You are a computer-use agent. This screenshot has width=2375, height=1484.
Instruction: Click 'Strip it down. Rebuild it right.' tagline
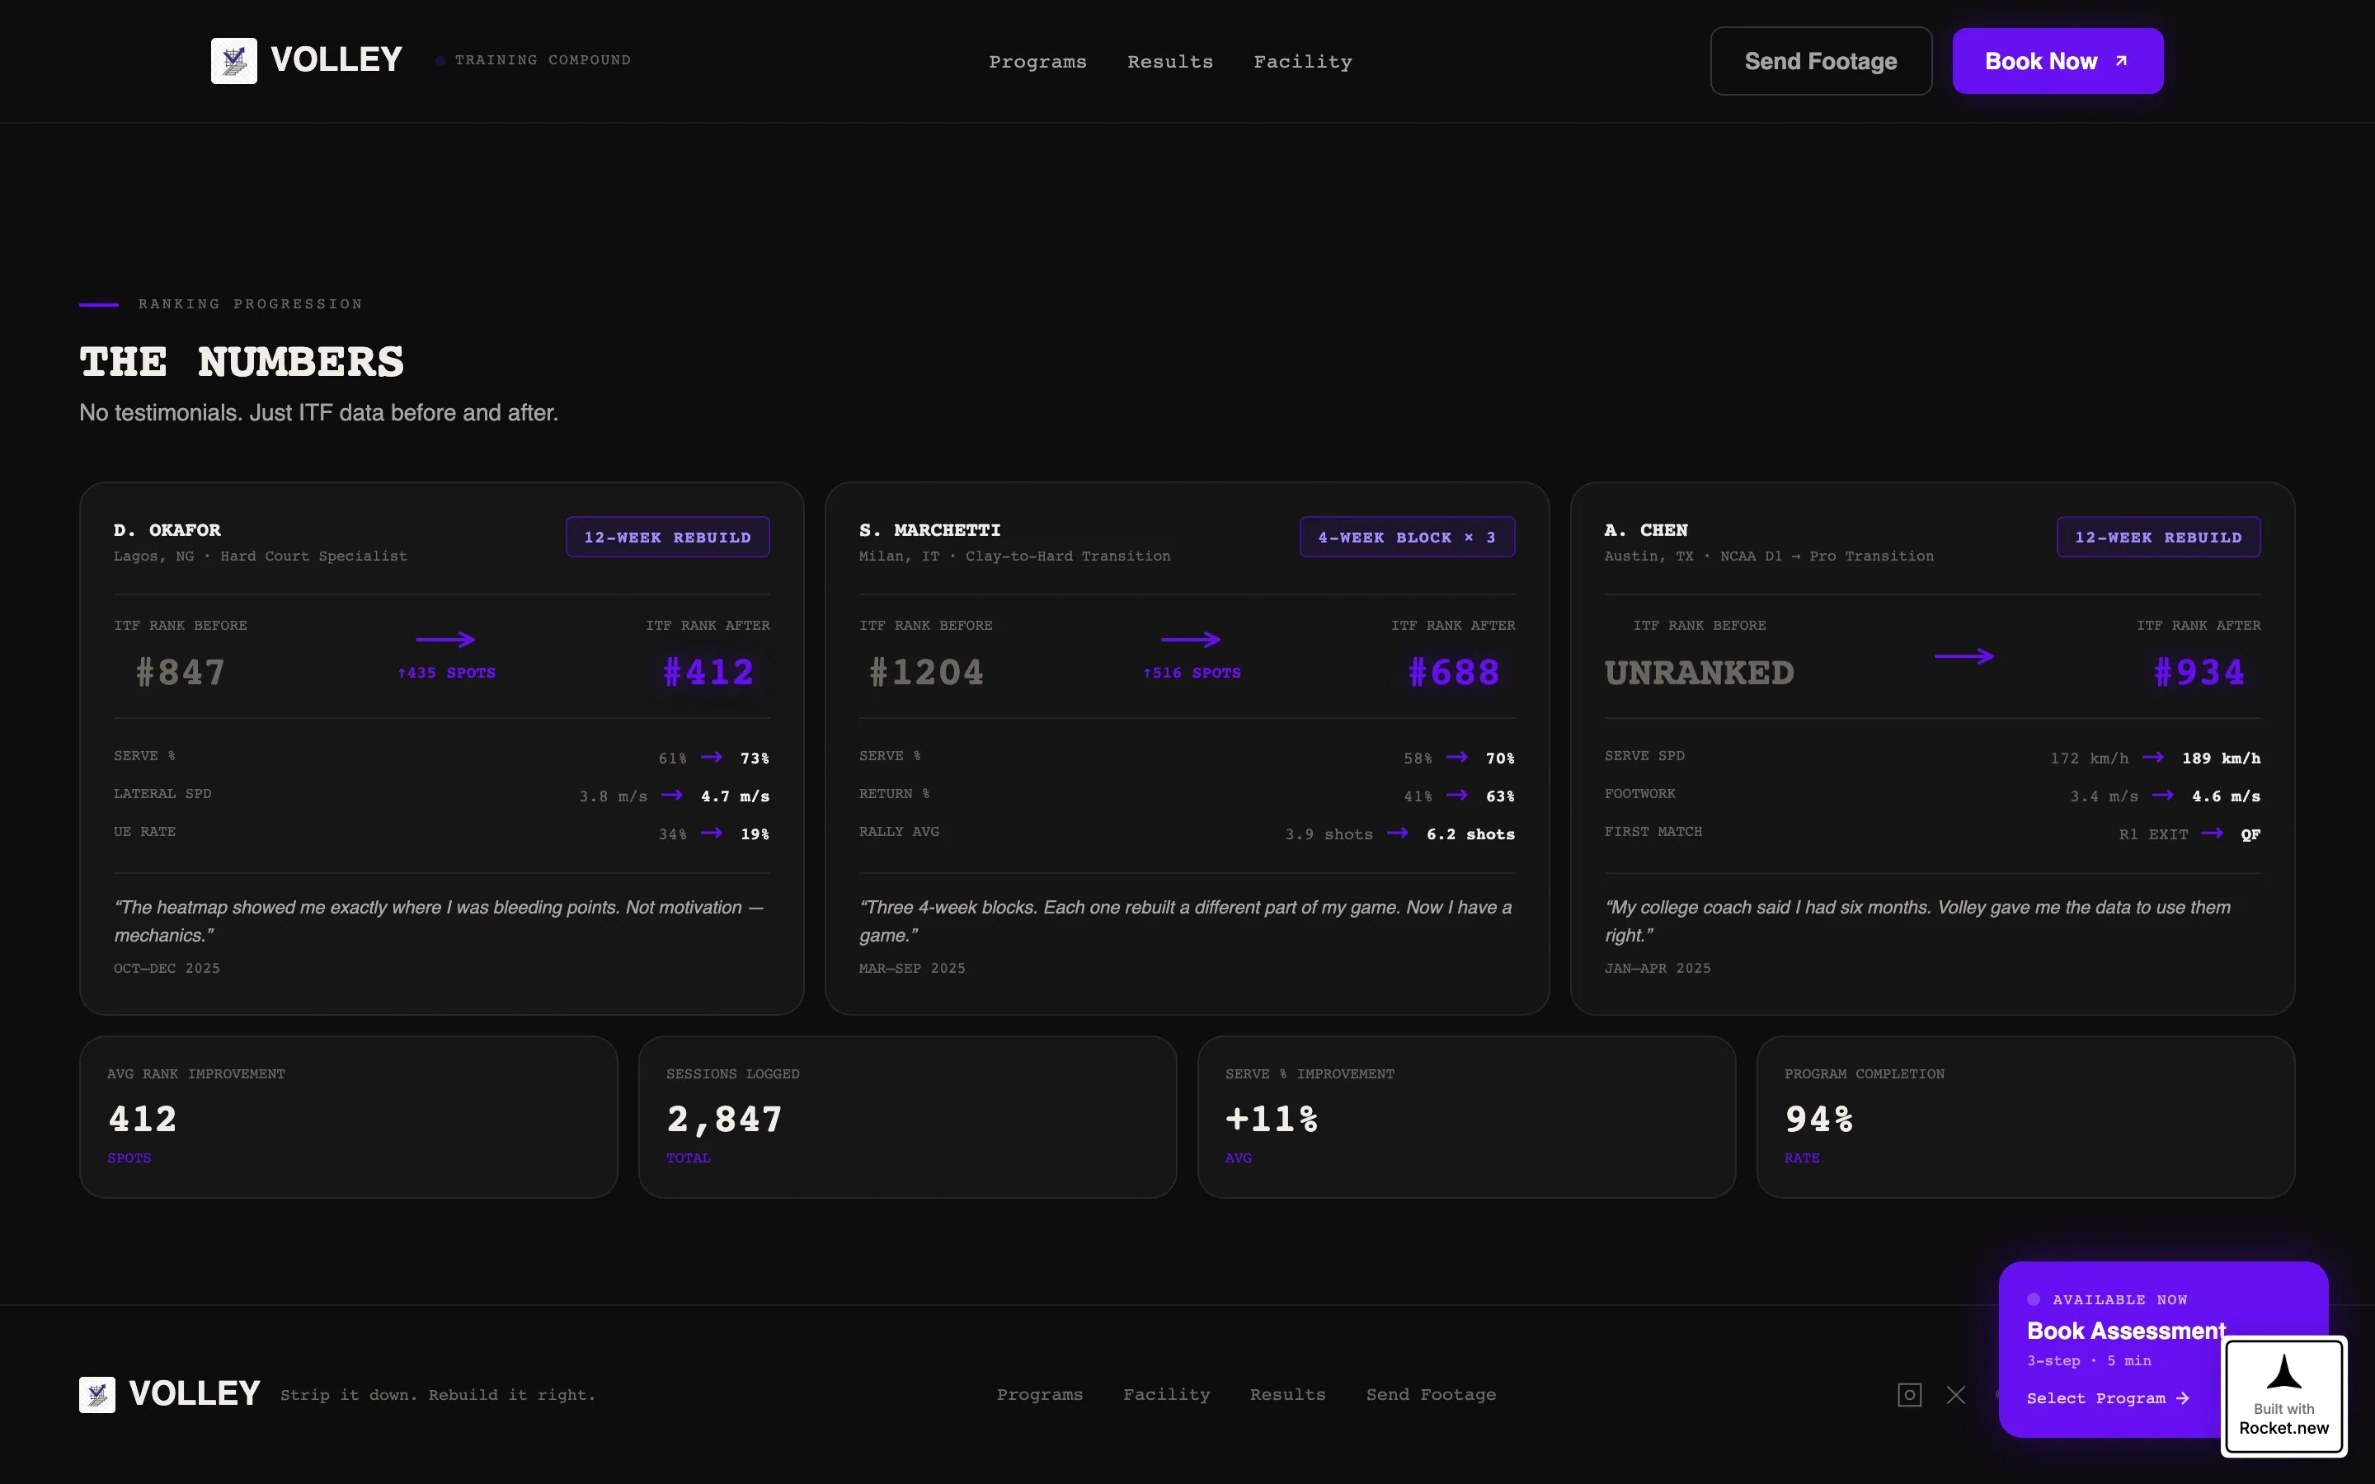(x=438, y=1395)
